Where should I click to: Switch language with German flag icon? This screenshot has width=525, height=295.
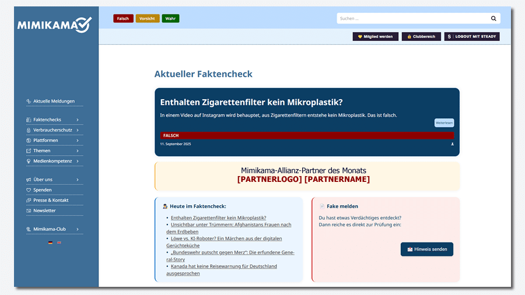(50, 243)
